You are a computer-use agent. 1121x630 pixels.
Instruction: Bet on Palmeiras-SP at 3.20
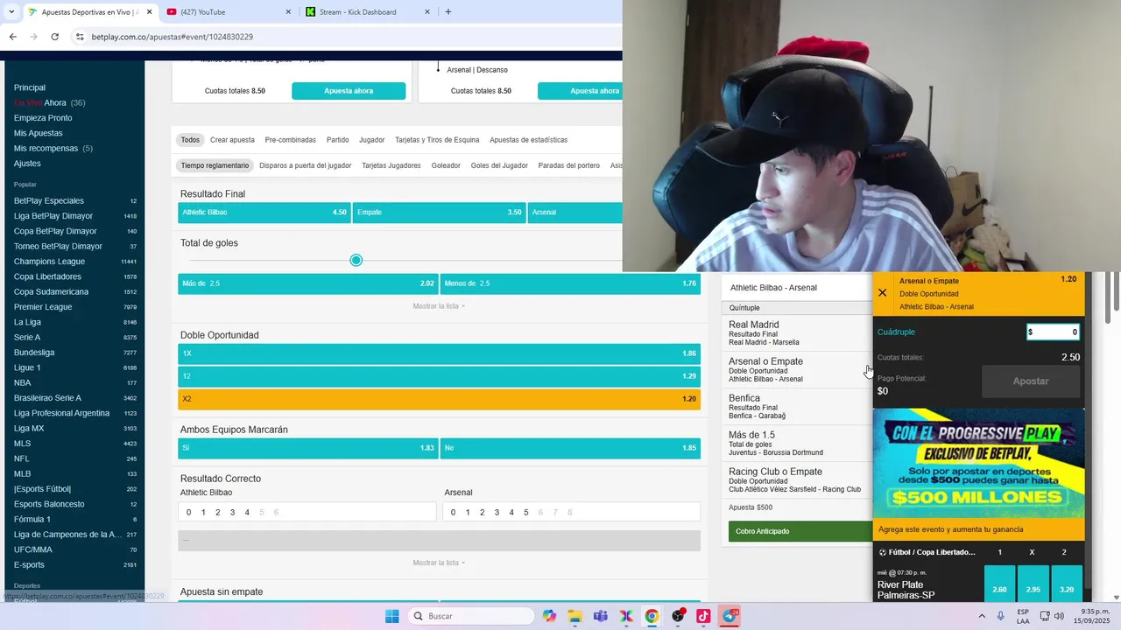pyautogui.click(x=1066, y=584)
